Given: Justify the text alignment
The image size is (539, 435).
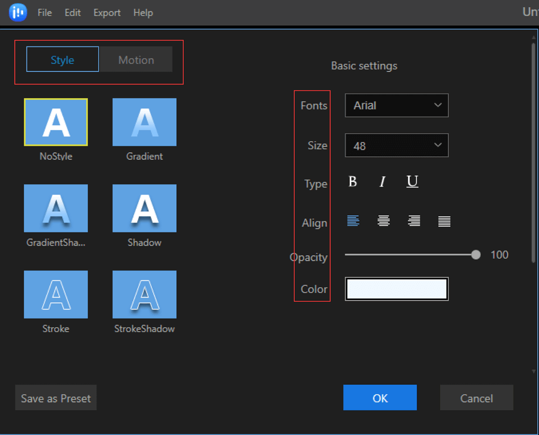Looking at the screenshot, I should click(x=444, y=221).
